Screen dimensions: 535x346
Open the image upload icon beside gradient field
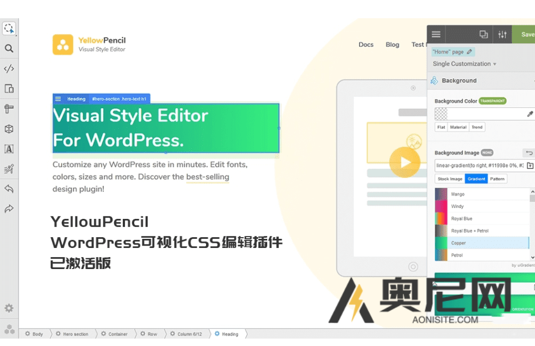(530, 165)
